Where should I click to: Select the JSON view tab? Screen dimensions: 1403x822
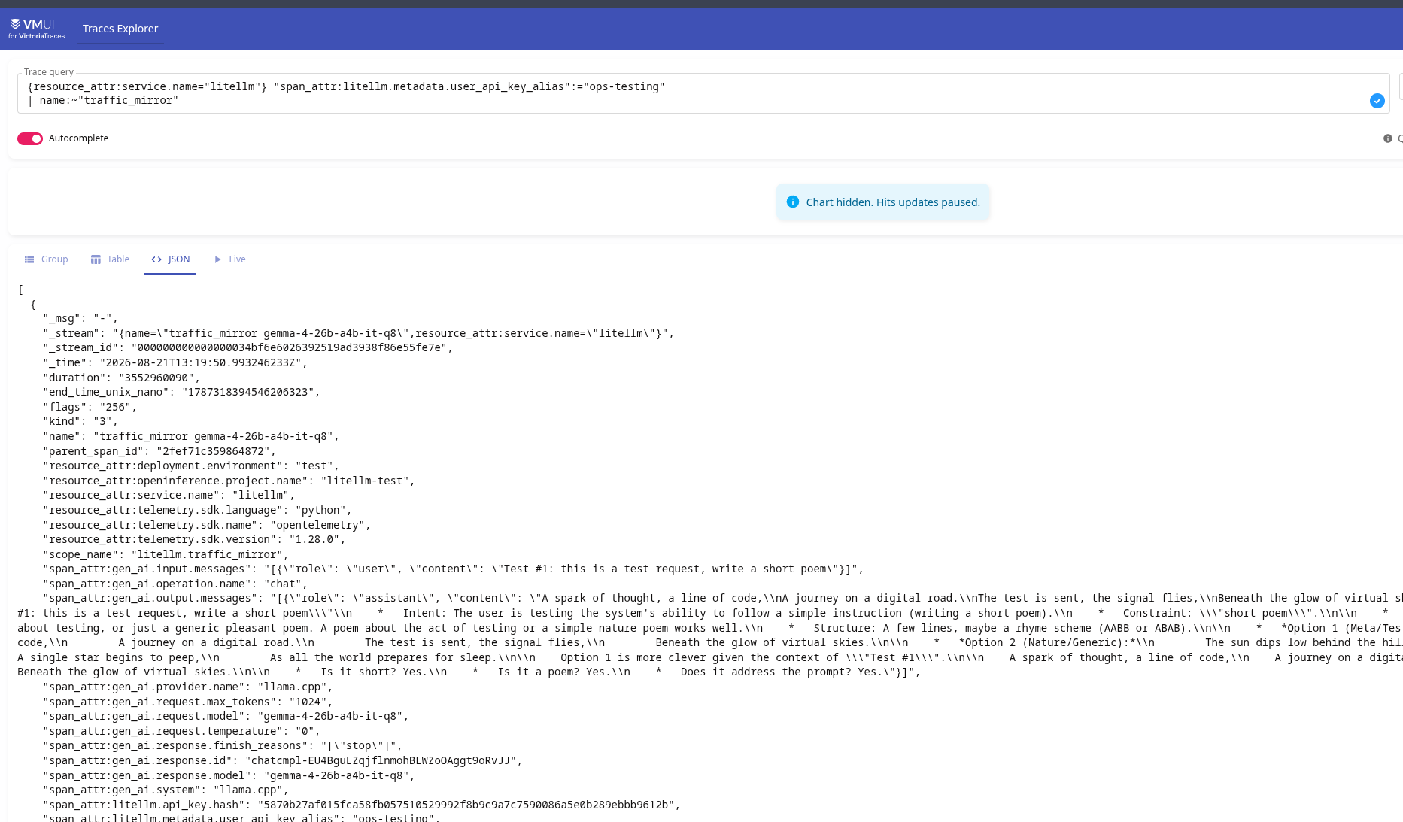pos(170,259)
